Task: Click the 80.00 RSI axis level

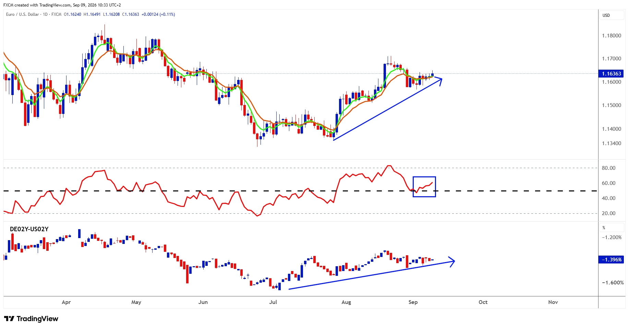Action: point(608,168)
